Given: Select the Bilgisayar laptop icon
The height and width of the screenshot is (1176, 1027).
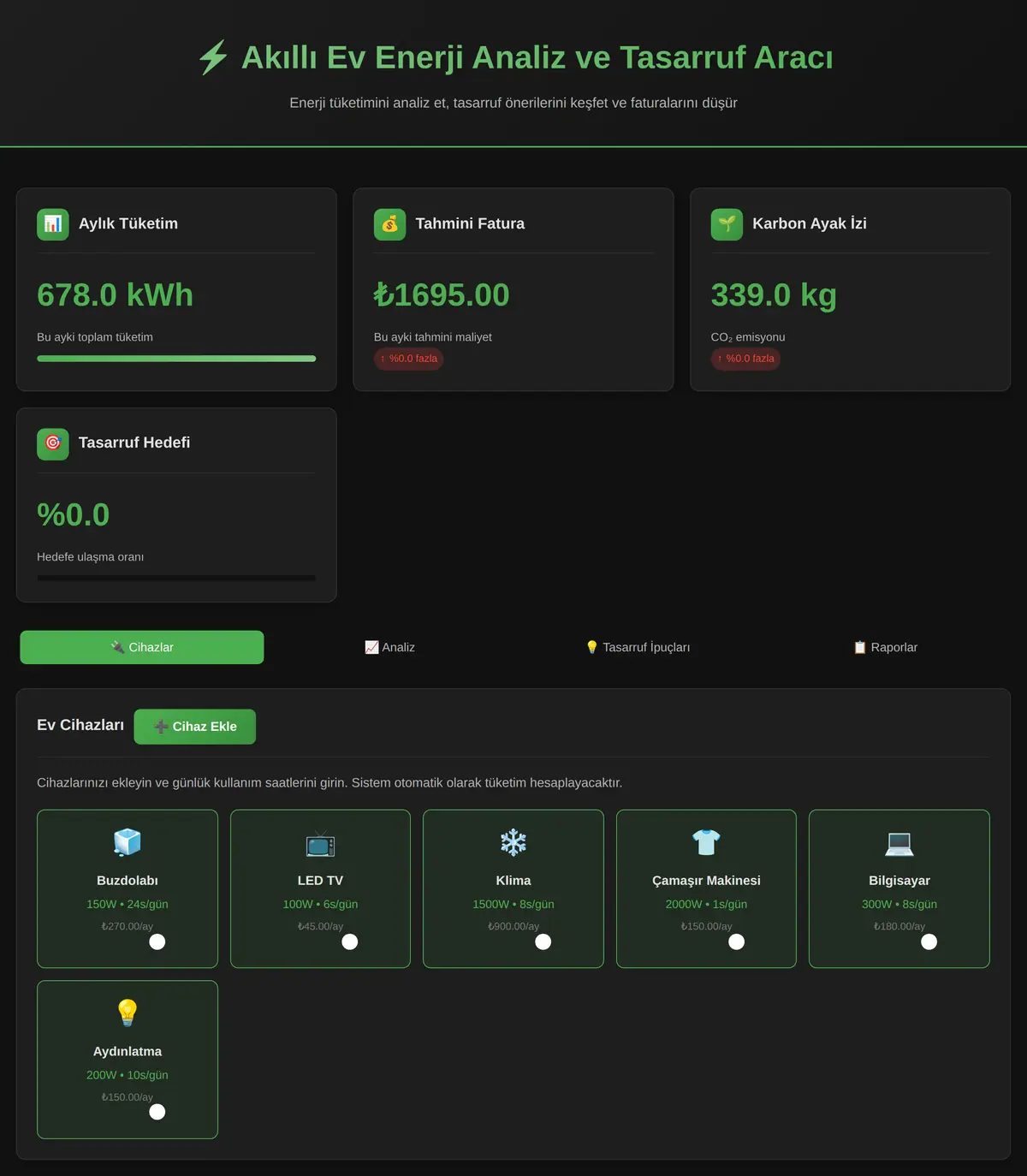Looking at the screenshot, I should point(899,843).
